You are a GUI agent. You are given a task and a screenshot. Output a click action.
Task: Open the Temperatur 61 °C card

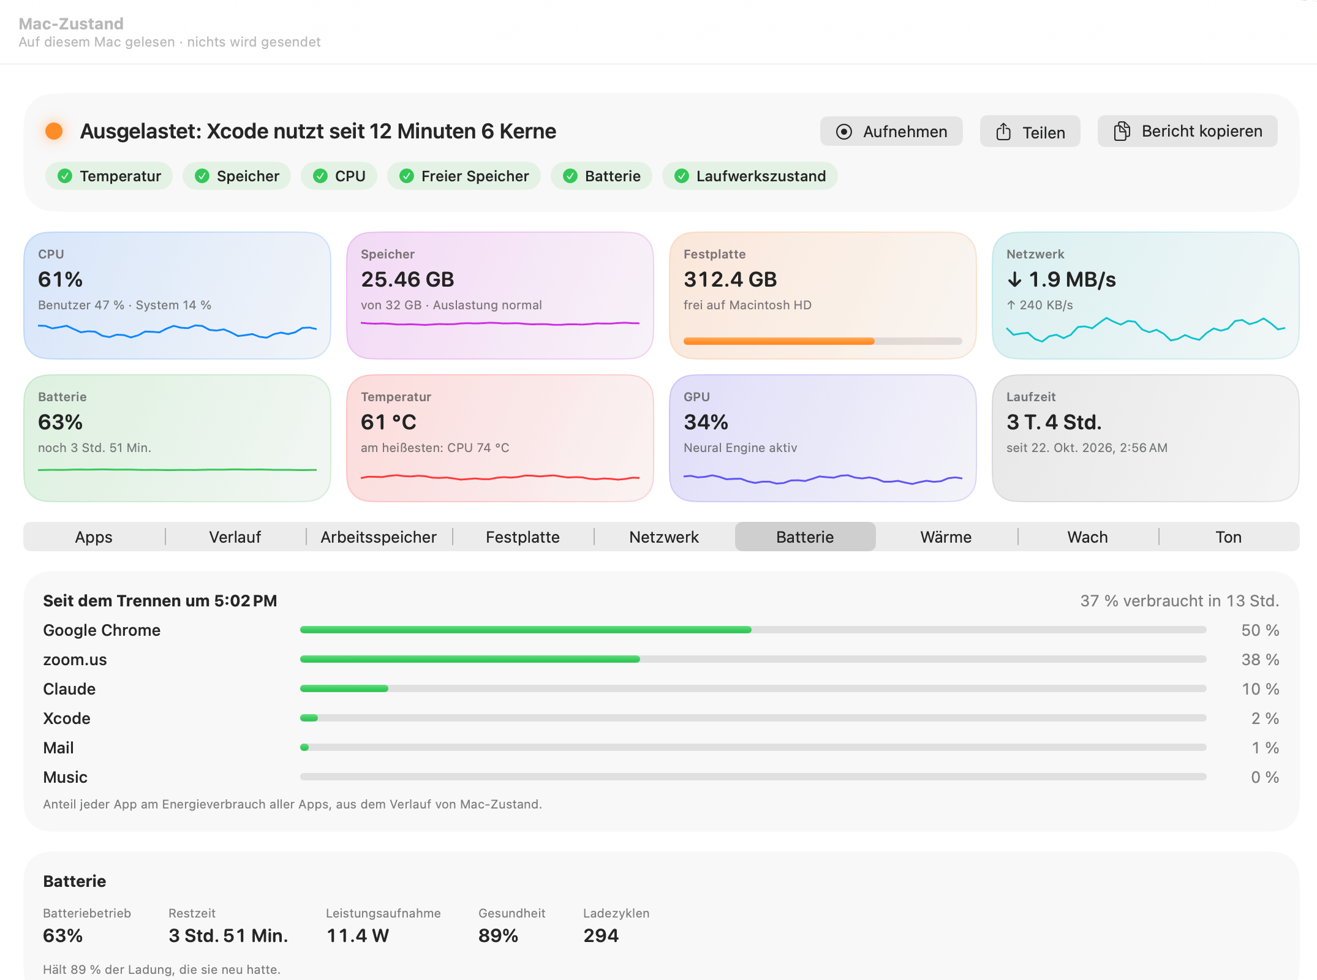pos(500,438)
